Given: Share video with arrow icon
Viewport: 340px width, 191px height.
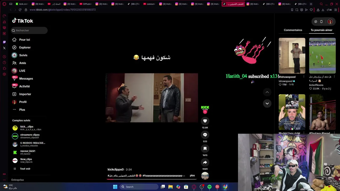Looking at the screenshot, I should tap(205, 162).
